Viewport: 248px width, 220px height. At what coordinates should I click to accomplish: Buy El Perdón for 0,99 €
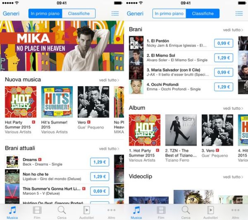tap(224, 43)
